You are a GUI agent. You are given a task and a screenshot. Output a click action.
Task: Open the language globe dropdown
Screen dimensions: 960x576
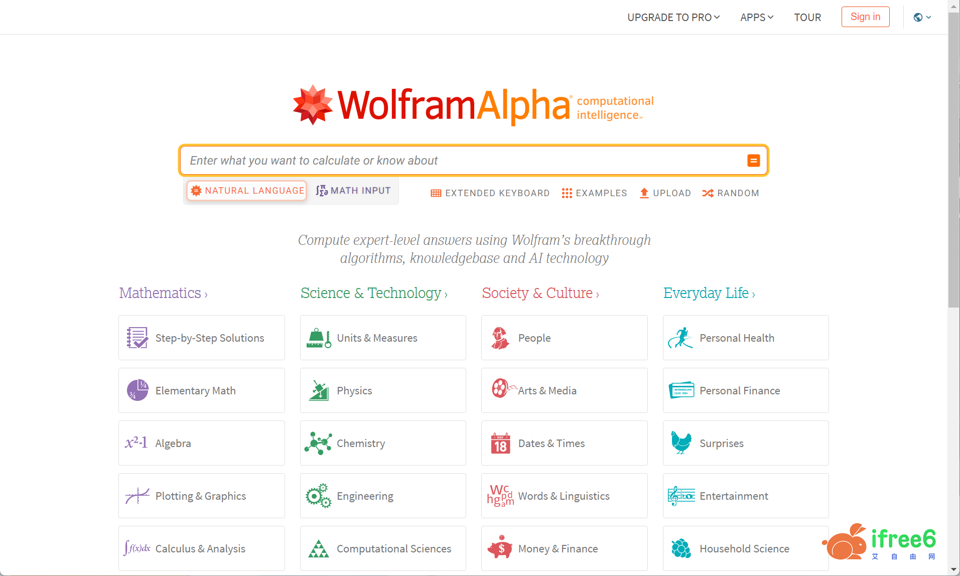coord(922,18)
